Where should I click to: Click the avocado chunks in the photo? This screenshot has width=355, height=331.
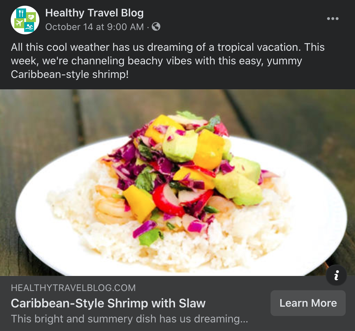pos(238,181)
